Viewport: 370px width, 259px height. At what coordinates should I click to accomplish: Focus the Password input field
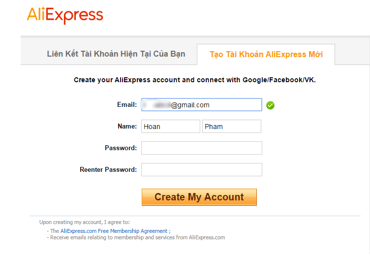coord(201,148)
